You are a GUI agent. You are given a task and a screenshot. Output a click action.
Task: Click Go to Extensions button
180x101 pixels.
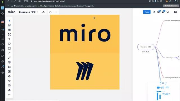[x=171, y=6]
